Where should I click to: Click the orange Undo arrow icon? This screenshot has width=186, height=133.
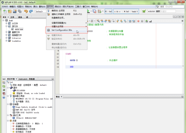tap(26, 11)
